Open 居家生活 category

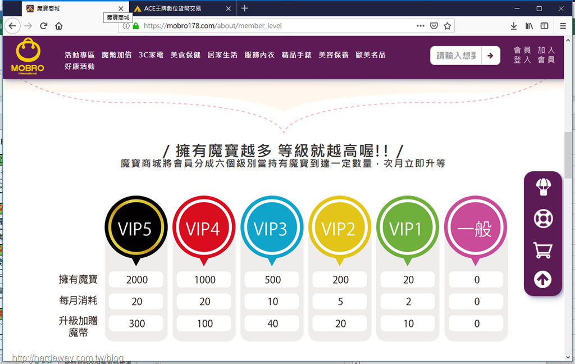point(222,55)
